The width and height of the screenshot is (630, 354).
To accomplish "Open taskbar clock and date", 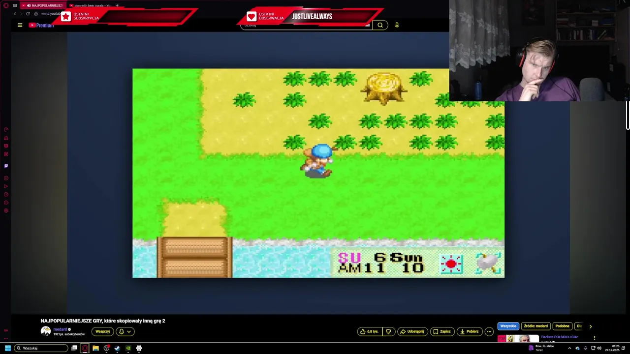I will click(613, 348).
